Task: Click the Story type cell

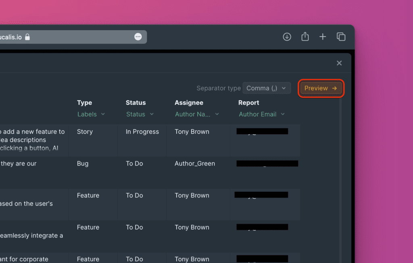Action: (x=85, y=132)
